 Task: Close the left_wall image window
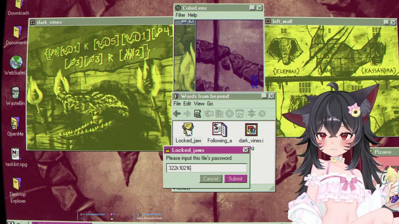tap(393, 22)
